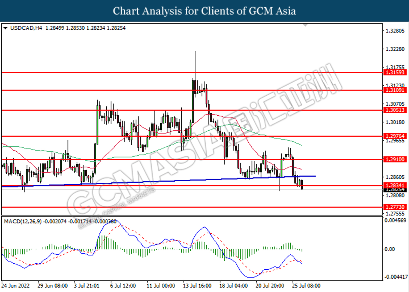
Task: Click the 20 Jul 20:00 time label
Action: pyautogui.click(x=270, y=286)
